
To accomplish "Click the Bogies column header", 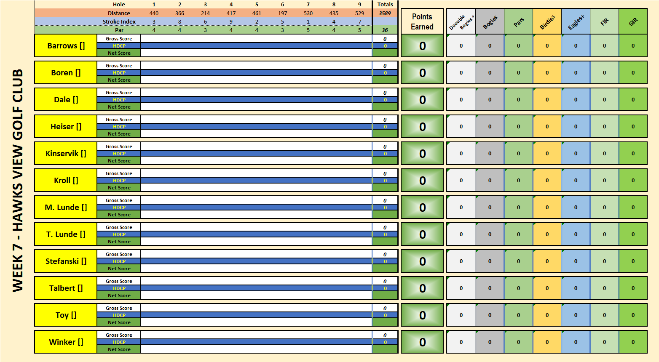I will pos(490,22).
